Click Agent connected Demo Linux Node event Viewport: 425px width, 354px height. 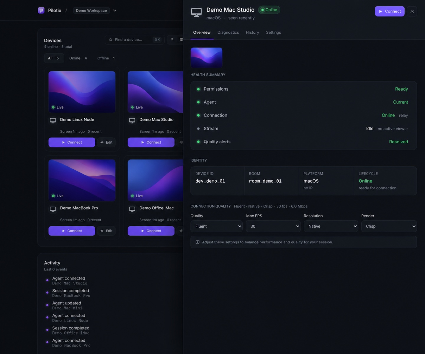point(70,318)
